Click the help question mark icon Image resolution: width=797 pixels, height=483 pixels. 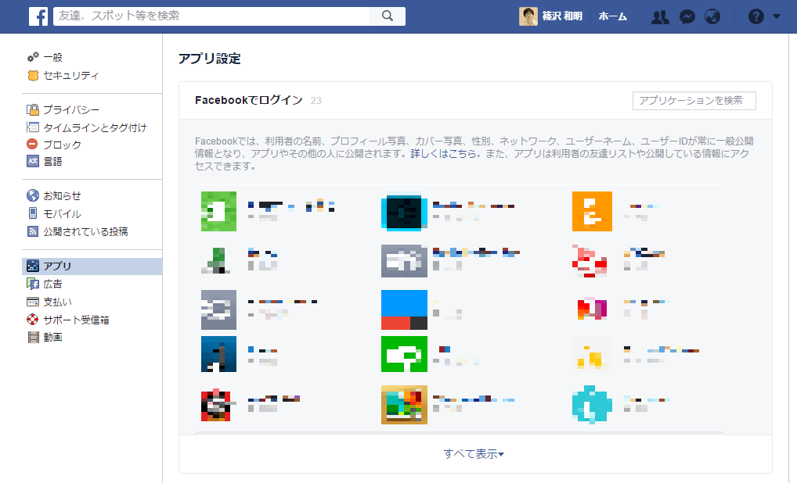pos(756,16)
